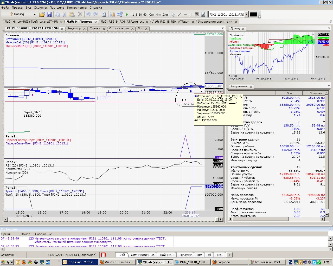Open the chart panel tab list arrow
This screenshot has height=266, width=333.
tap(223, 28)
